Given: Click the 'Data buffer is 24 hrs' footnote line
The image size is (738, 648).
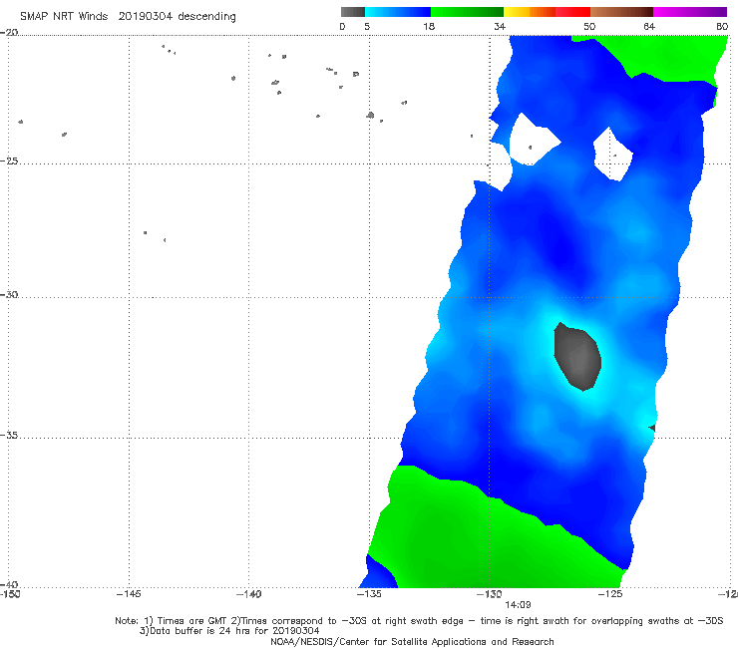Looking at the screenshot, I should [229, 631].
